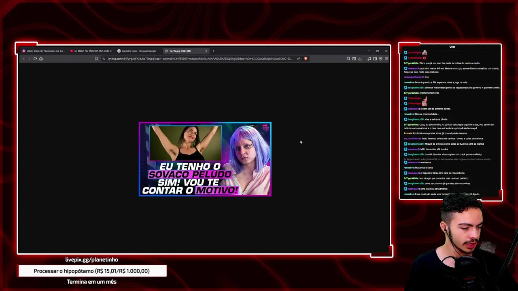Click the livepix.gg/planetinho link text

pyautogui.click(x=91, y=259)
